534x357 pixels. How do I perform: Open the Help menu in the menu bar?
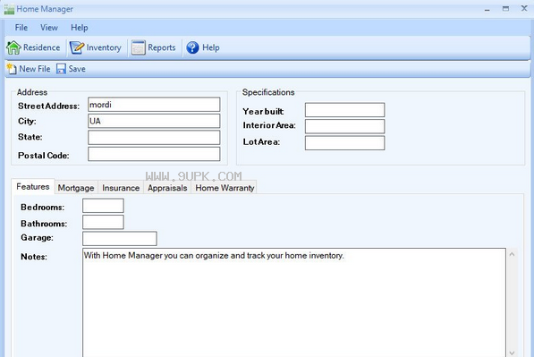tap(80, 27)
